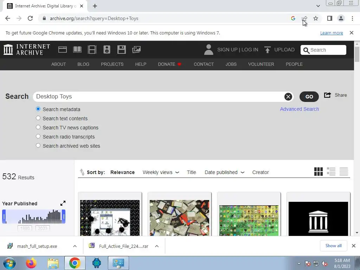360x270 pixels.
Task: Toggle sort direction arrows
Action: (x=82, y=172)
